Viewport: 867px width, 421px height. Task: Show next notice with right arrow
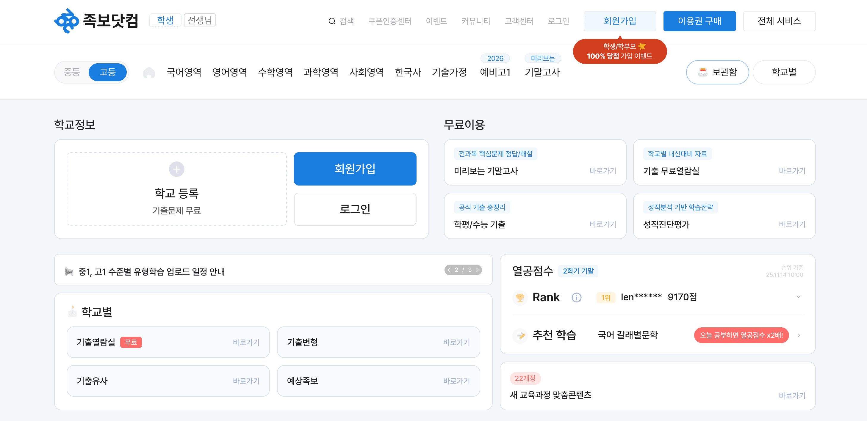pyautogui.click(x=477, y=270)
